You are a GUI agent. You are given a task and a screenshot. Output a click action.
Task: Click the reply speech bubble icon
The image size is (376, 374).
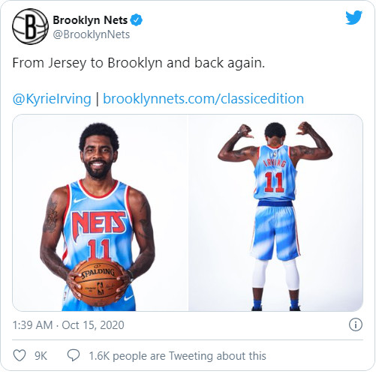pos(74,355)
